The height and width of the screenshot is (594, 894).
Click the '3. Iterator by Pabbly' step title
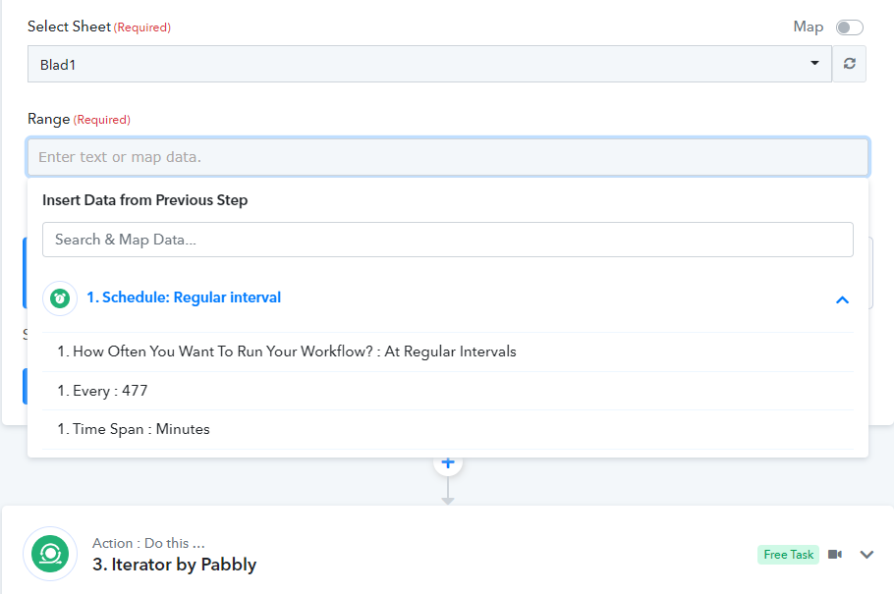point(175,565)
